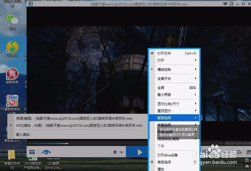Click 载入音轨 to load audio track
251x171 pixels.
pyautogui.click(x=78, y=135)
